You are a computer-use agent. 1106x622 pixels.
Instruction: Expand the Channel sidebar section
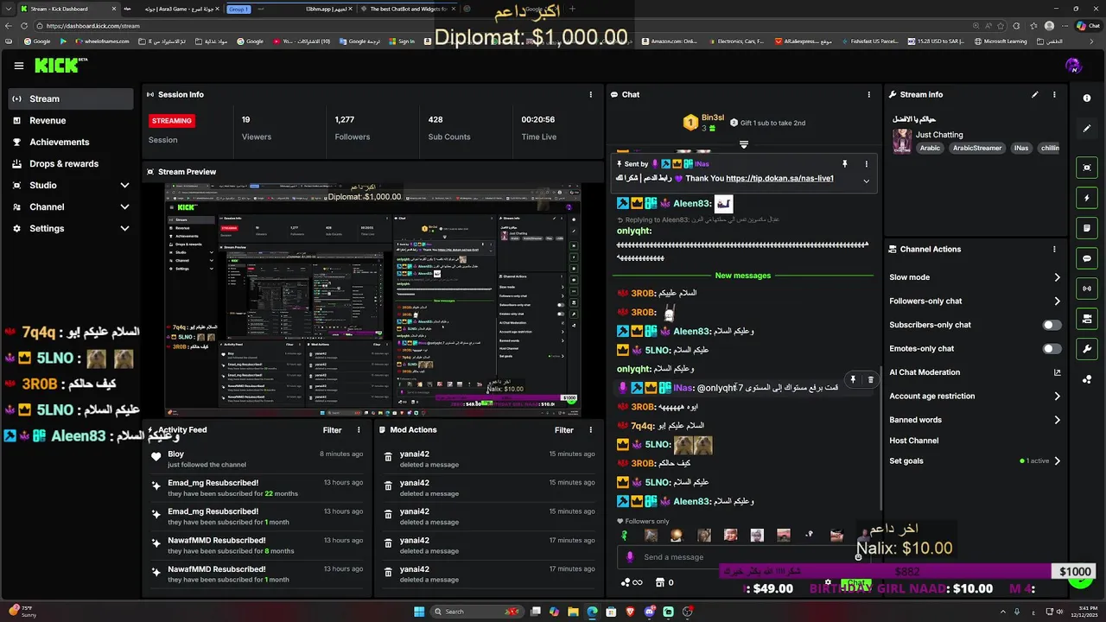tap(124, 206)
